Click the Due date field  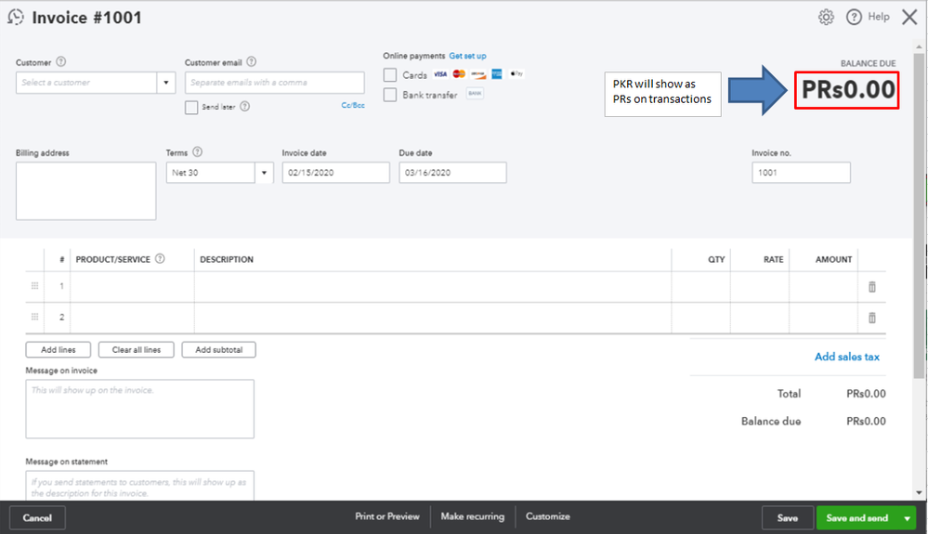point(452,173)
